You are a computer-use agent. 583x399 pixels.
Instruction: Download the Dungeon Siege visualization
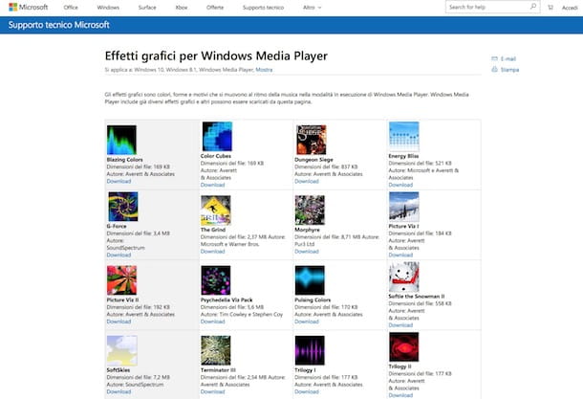tap(307, 181)
